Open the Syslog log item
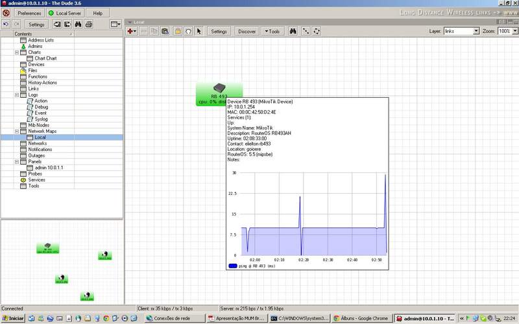This screenshot has width=519, height=324. point(41,119)
